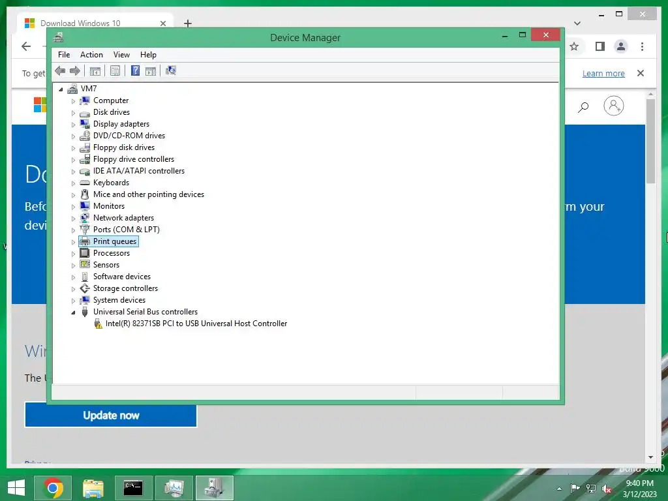Click the Microsoft site search magnifier
Viewport: 668px width, 501px height.
tap(583, 107)
